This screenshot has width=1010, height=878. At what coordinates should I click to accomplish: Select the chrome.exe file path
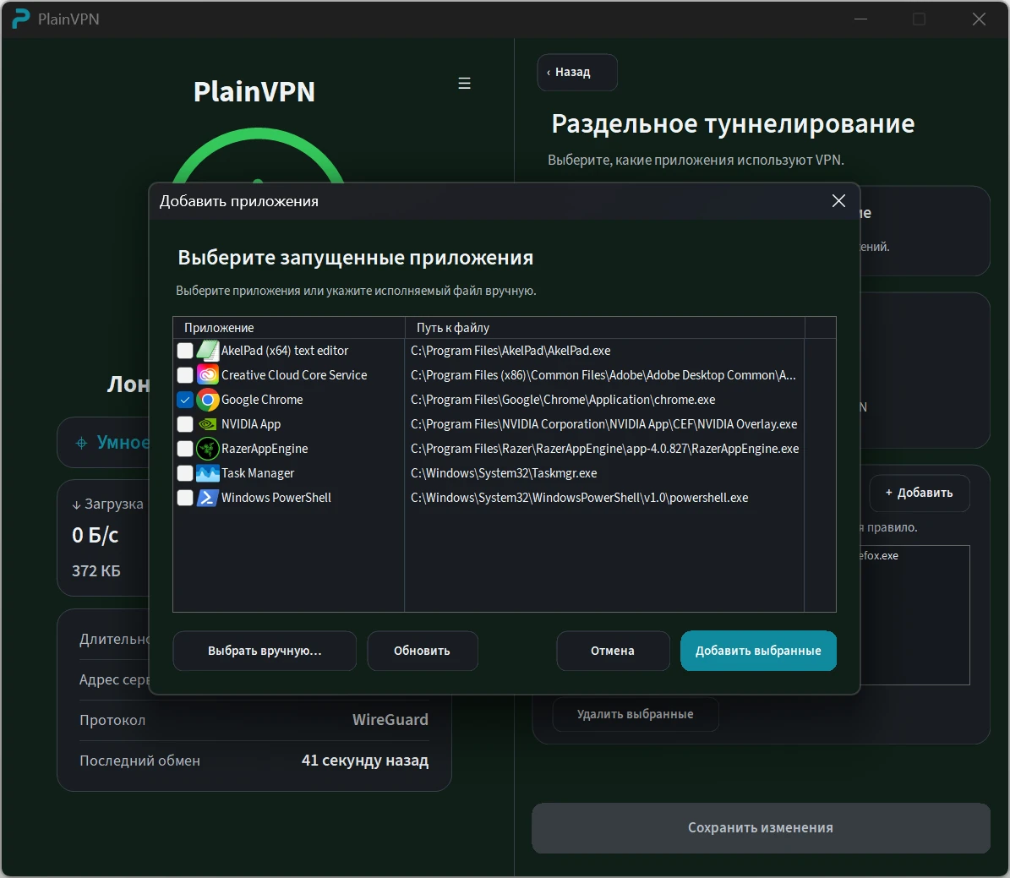tap(563, 400)
